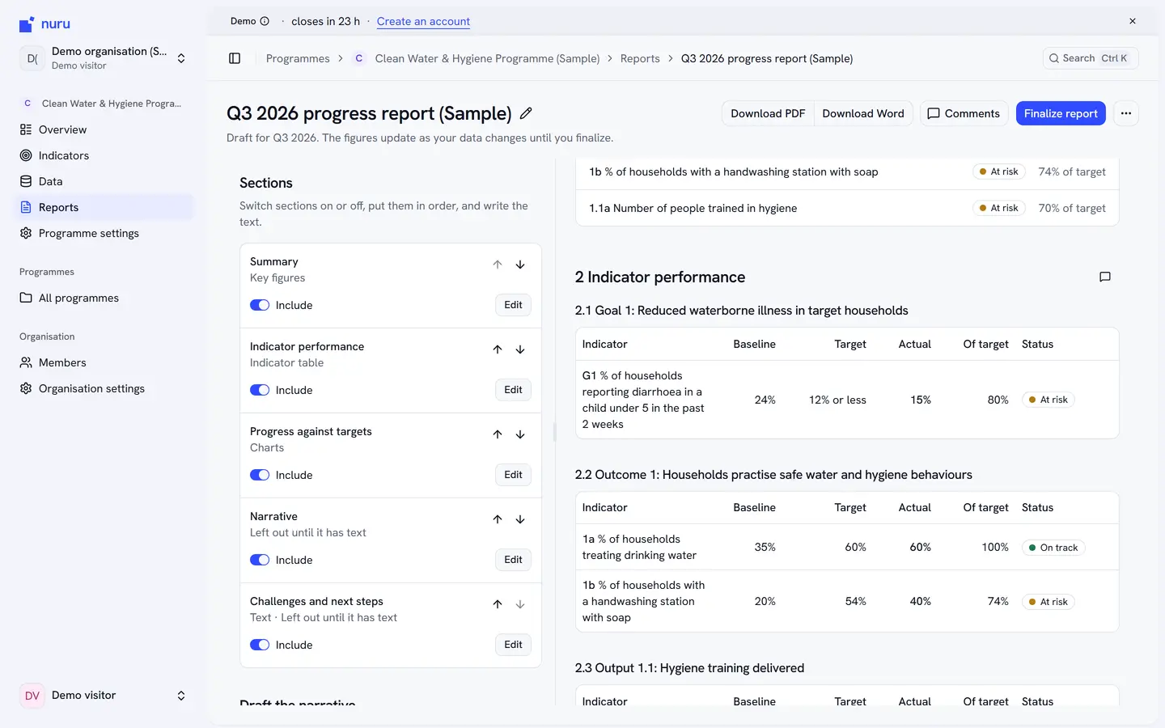Click the Clean Water programme icon in breadcrumb
This screenshot has width=1165, height=728.
[x=358, y=58]
